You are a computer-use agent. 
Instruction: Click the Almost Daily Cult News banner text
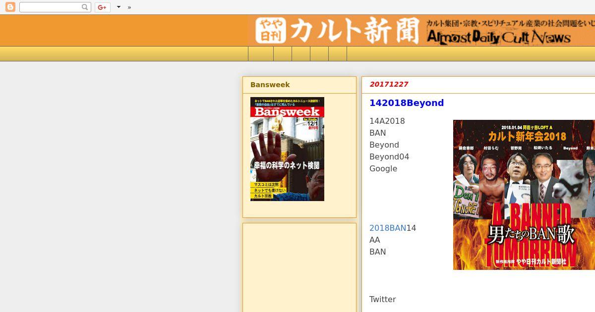499,37
